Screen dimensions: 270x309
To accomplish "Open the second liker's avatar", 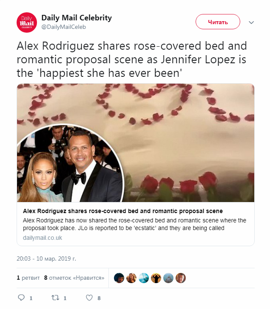I will pos(131,278).
